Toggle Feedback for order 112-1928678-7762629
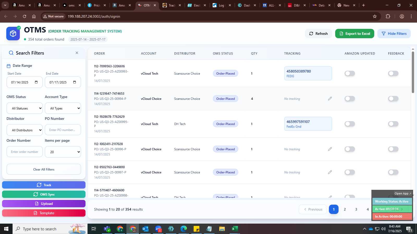 393,124
